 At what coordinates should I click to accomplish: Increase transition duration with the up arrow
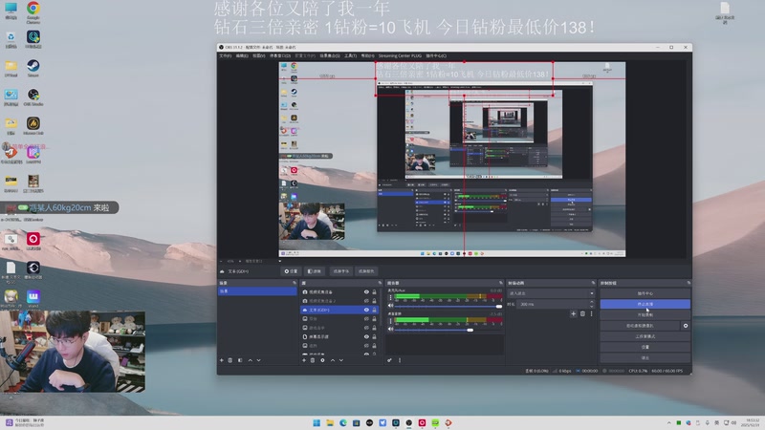coord(592,302)
